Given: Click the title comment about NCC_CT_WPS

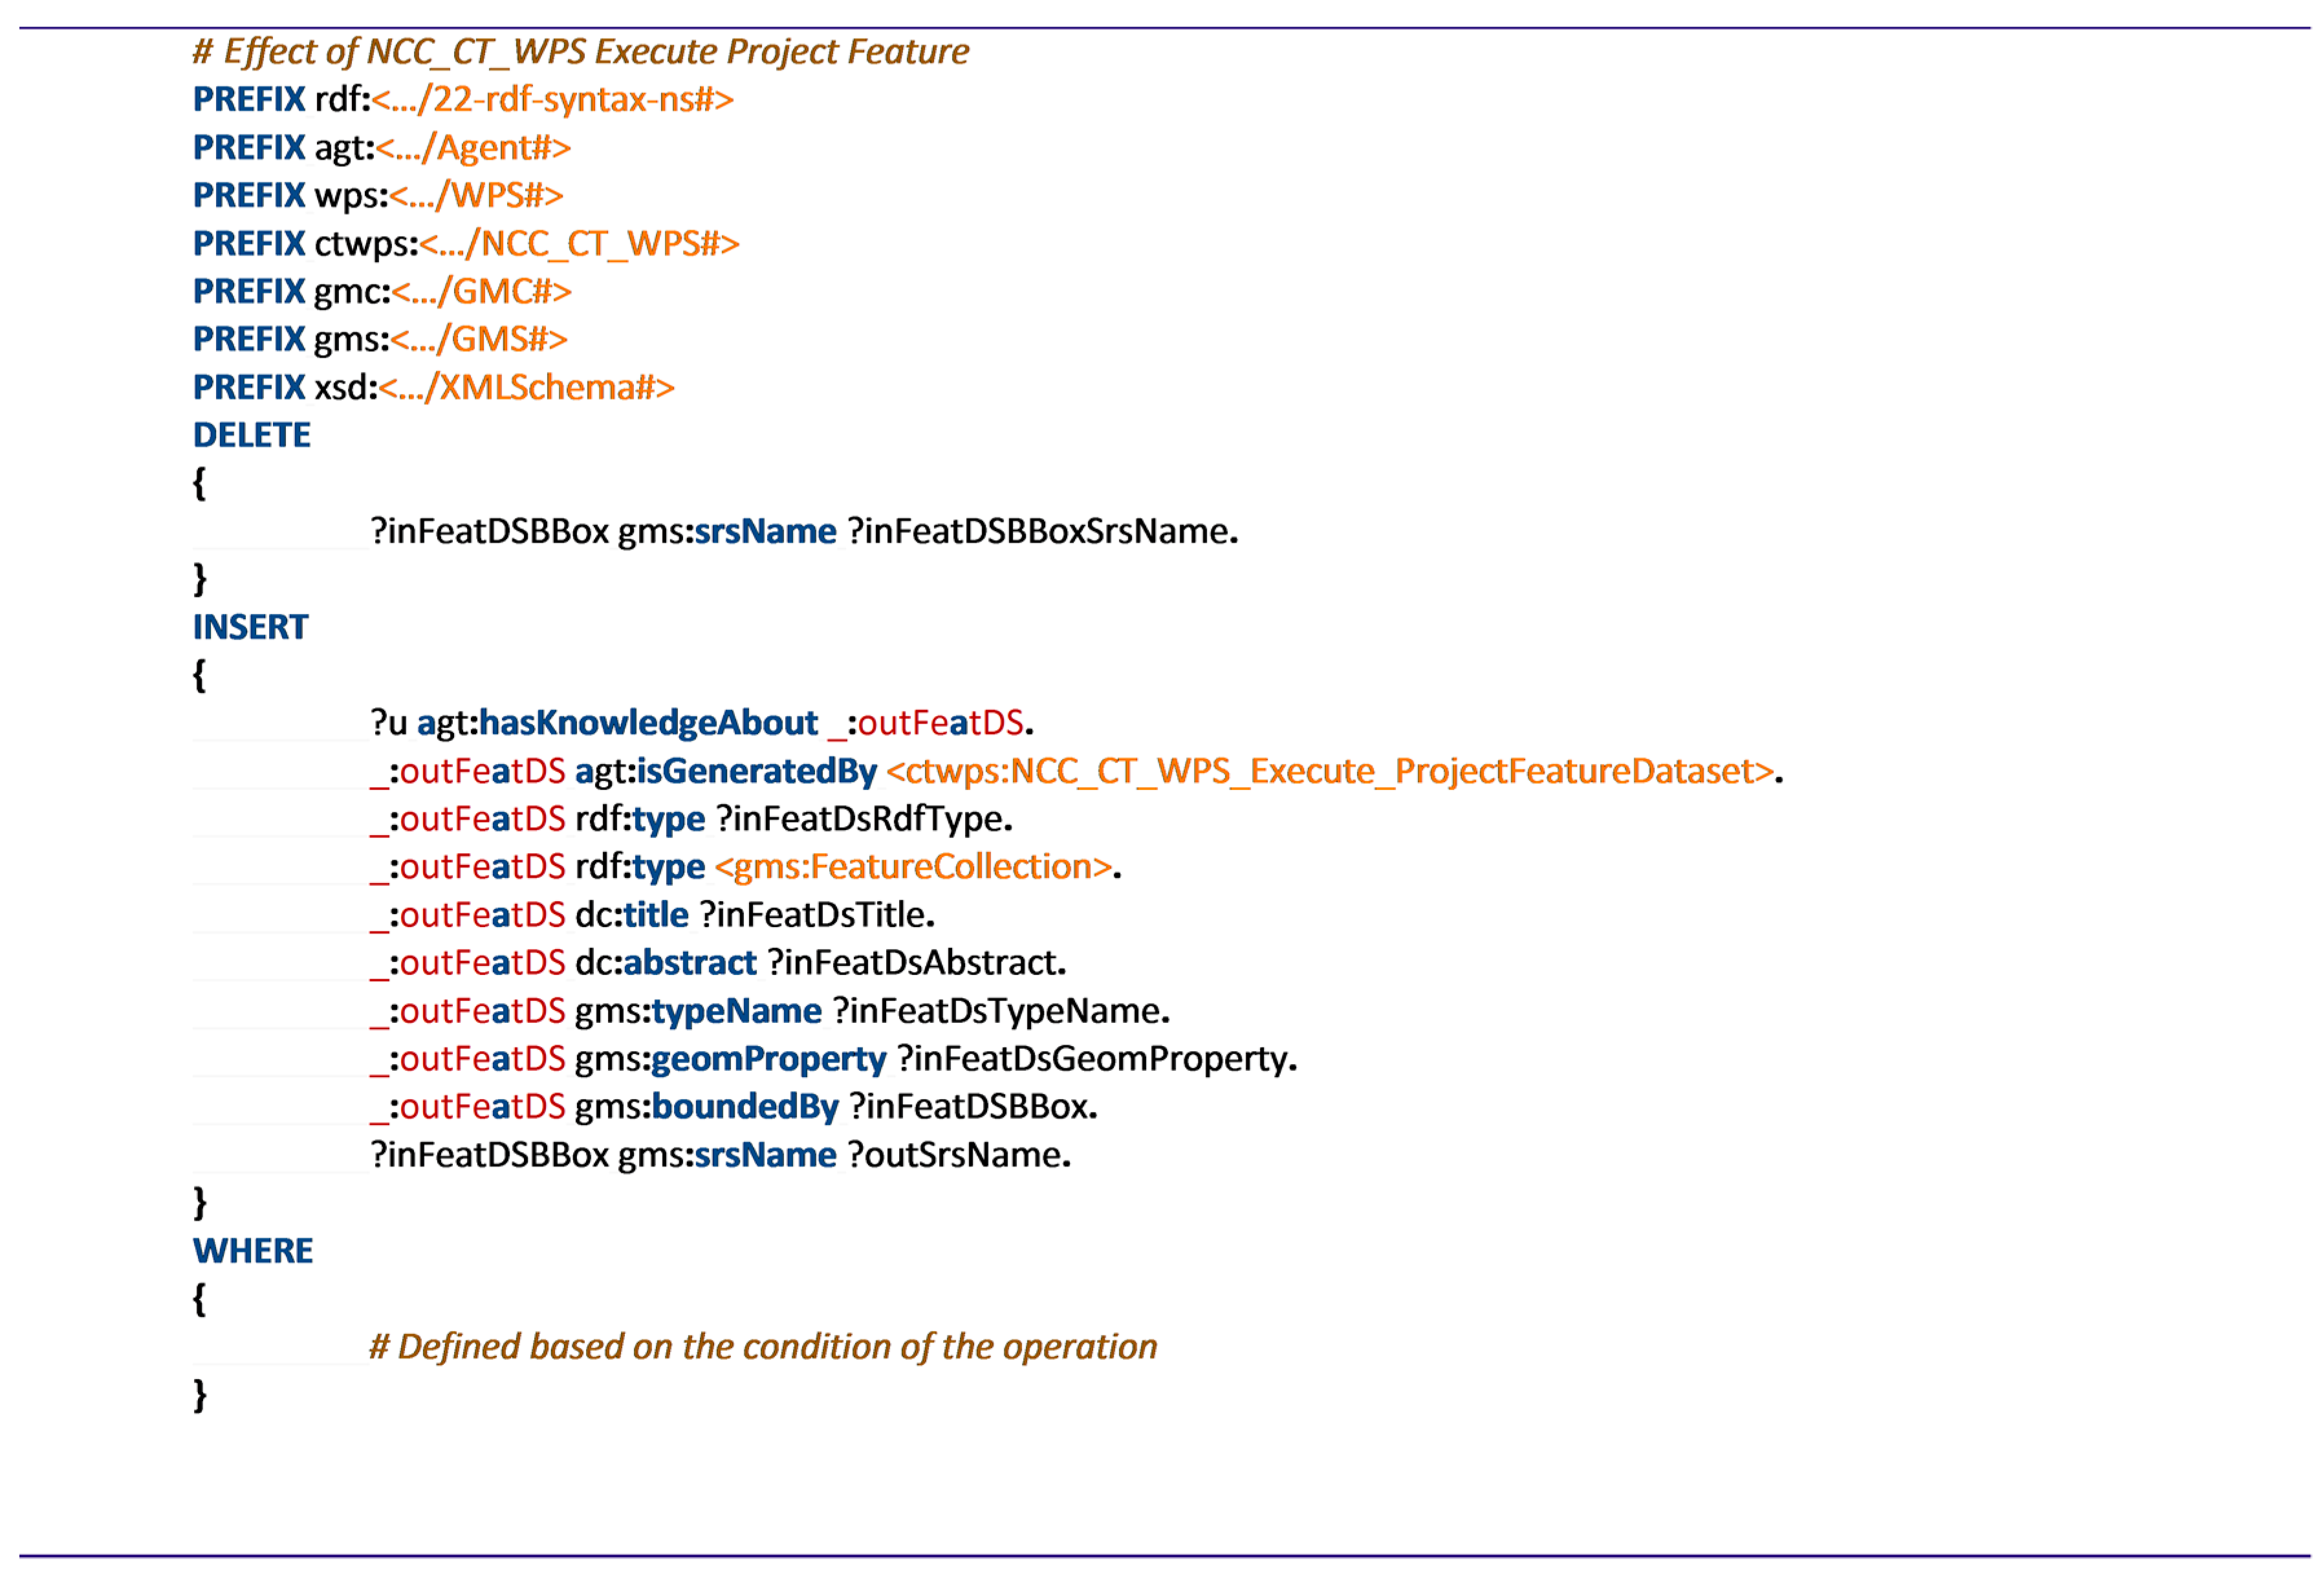Looking at the screenshot, I should point(580,51).
